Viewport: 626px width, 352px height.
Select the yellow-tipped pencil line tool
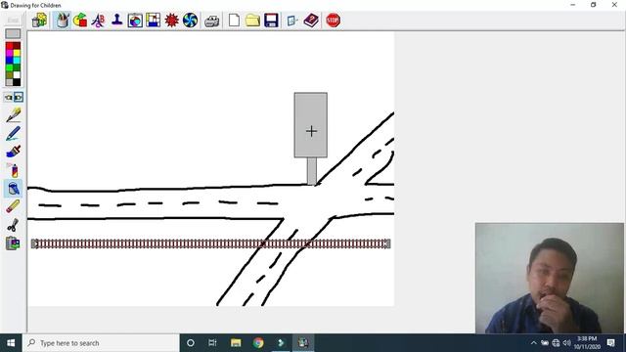pyautogui.click(x=13, y=115)
